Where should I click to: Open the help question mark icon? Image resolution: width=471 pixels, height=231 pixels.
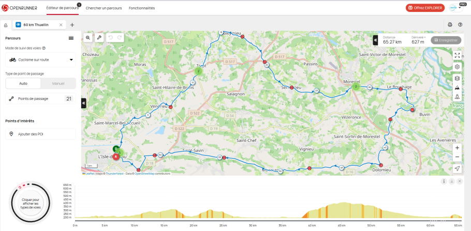point(460,24)
